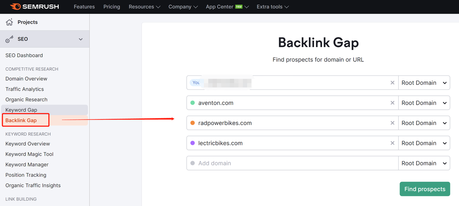Open Domain Overview in sidebar
This screenshot has width=459, height=206.
(x=26, y=79)
